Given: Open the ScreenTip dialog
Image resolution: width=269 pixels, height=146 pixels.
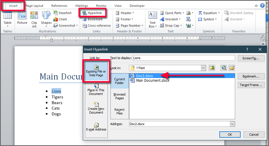Looking at the screenshot, I should 251,58.
